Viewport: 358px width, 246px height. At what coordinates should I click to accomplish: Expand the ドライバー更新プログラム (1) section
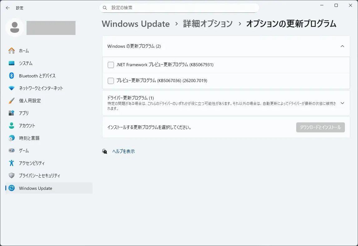point(342,103)
